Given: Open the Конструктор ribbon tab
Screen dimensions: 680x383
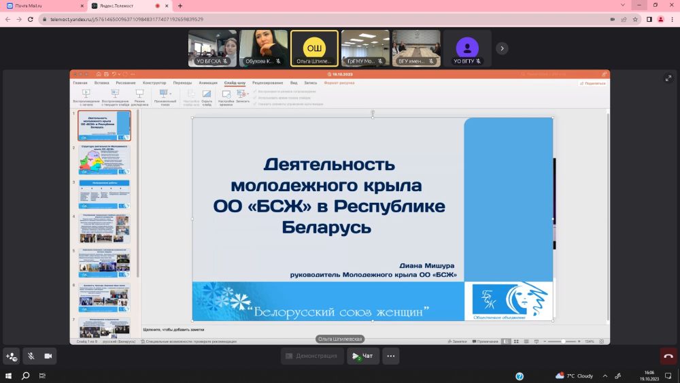Looking at the screenshot, I should [154, 83].
